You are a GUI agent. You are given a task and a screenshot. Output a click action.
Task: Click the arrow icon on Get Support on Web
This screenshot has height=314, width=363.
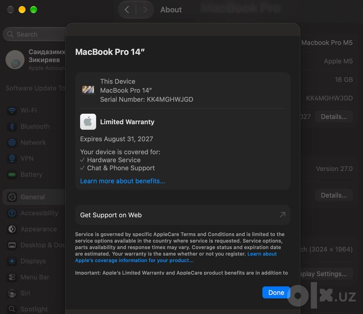pyautogui.click(x=282, y=215)
